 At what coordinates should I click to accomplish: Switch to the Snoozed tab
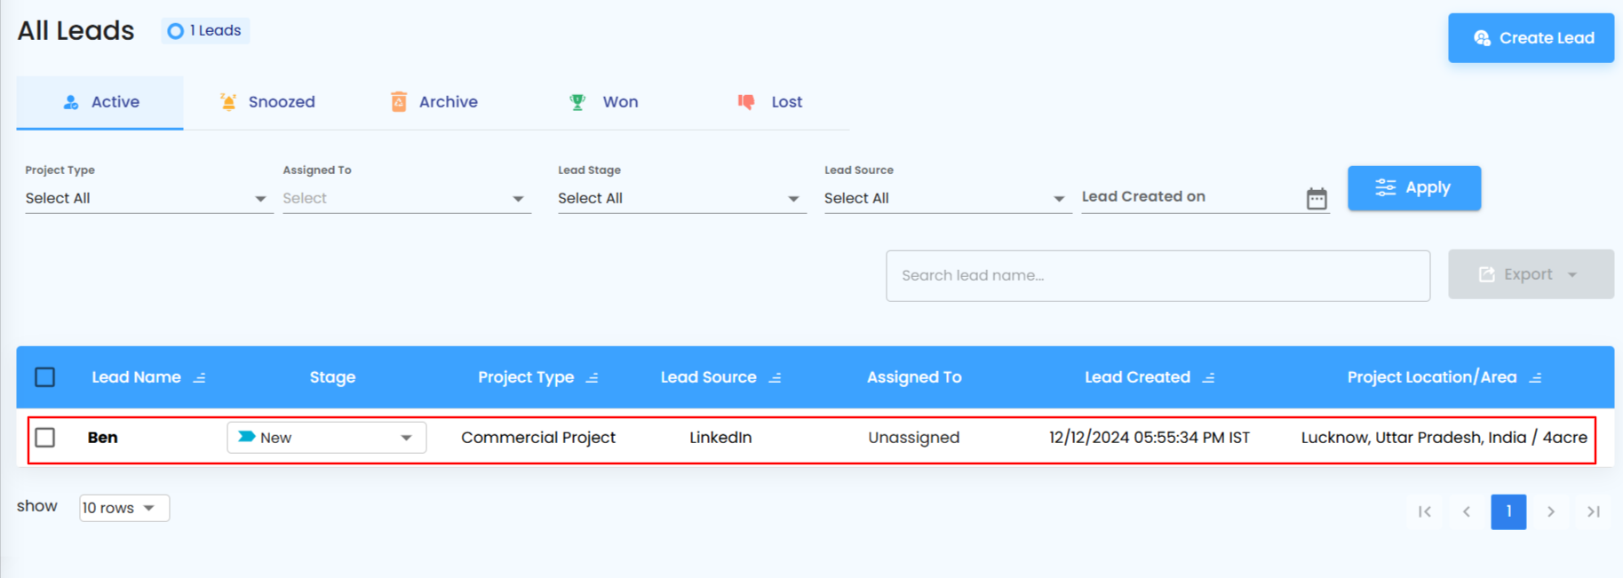[x=268, y=102]
